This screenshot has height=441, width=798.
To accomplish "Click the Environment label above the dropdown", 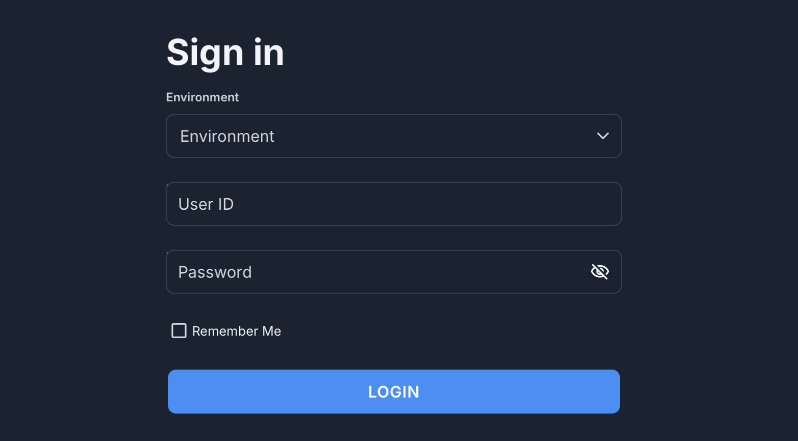I will click(202, 97).
